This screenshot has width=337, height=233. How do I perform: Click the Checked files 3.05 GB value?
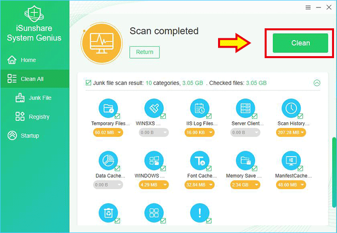(x=256, y=83)
